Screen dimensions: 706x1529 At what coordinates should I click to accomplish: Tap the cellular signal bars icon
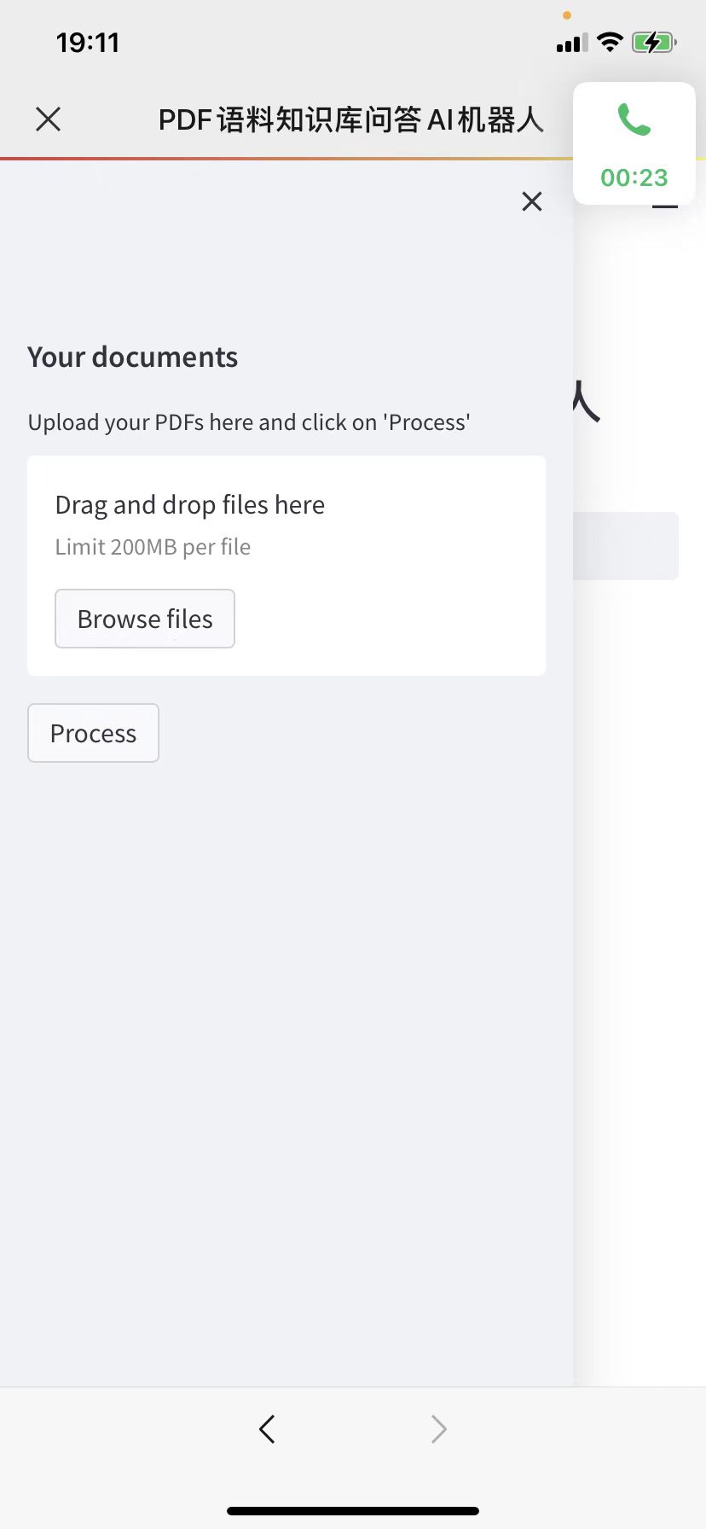point(572,44)
